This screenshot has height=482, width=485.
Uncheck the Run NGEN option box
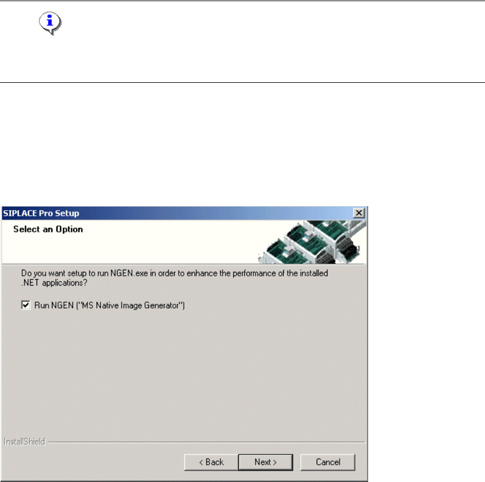point(26,305)
